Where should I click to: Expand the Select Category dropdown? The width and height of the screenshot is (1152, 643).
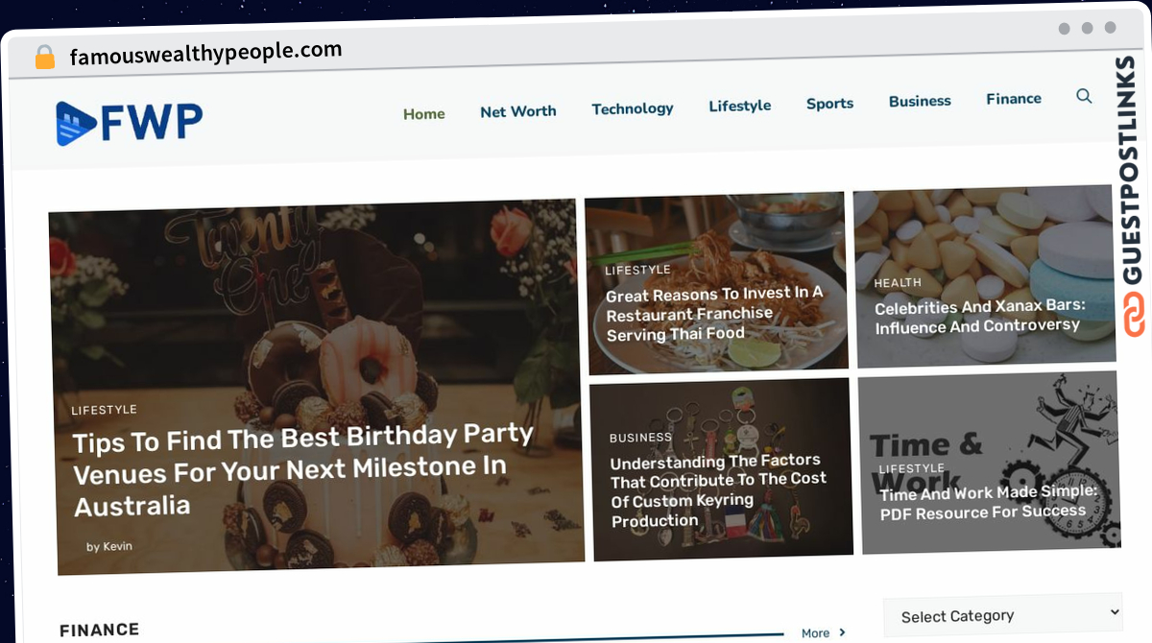point(1002,614)
